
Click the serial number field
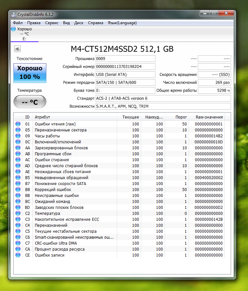[x=125, y=67]
